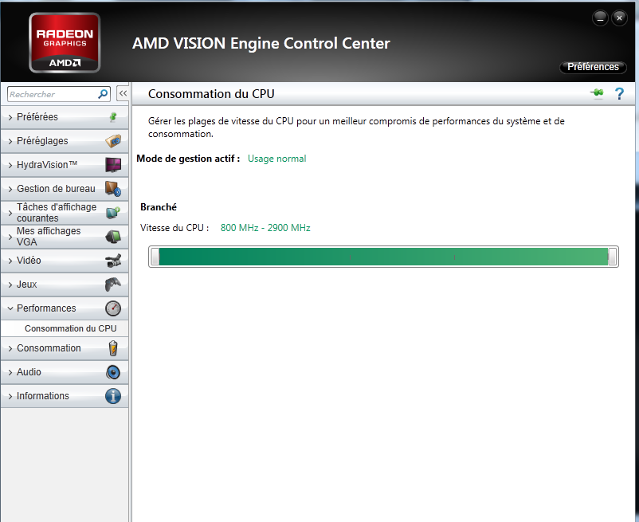Open the Préréglages menu label
639x522 pixels.
point(42,141)
